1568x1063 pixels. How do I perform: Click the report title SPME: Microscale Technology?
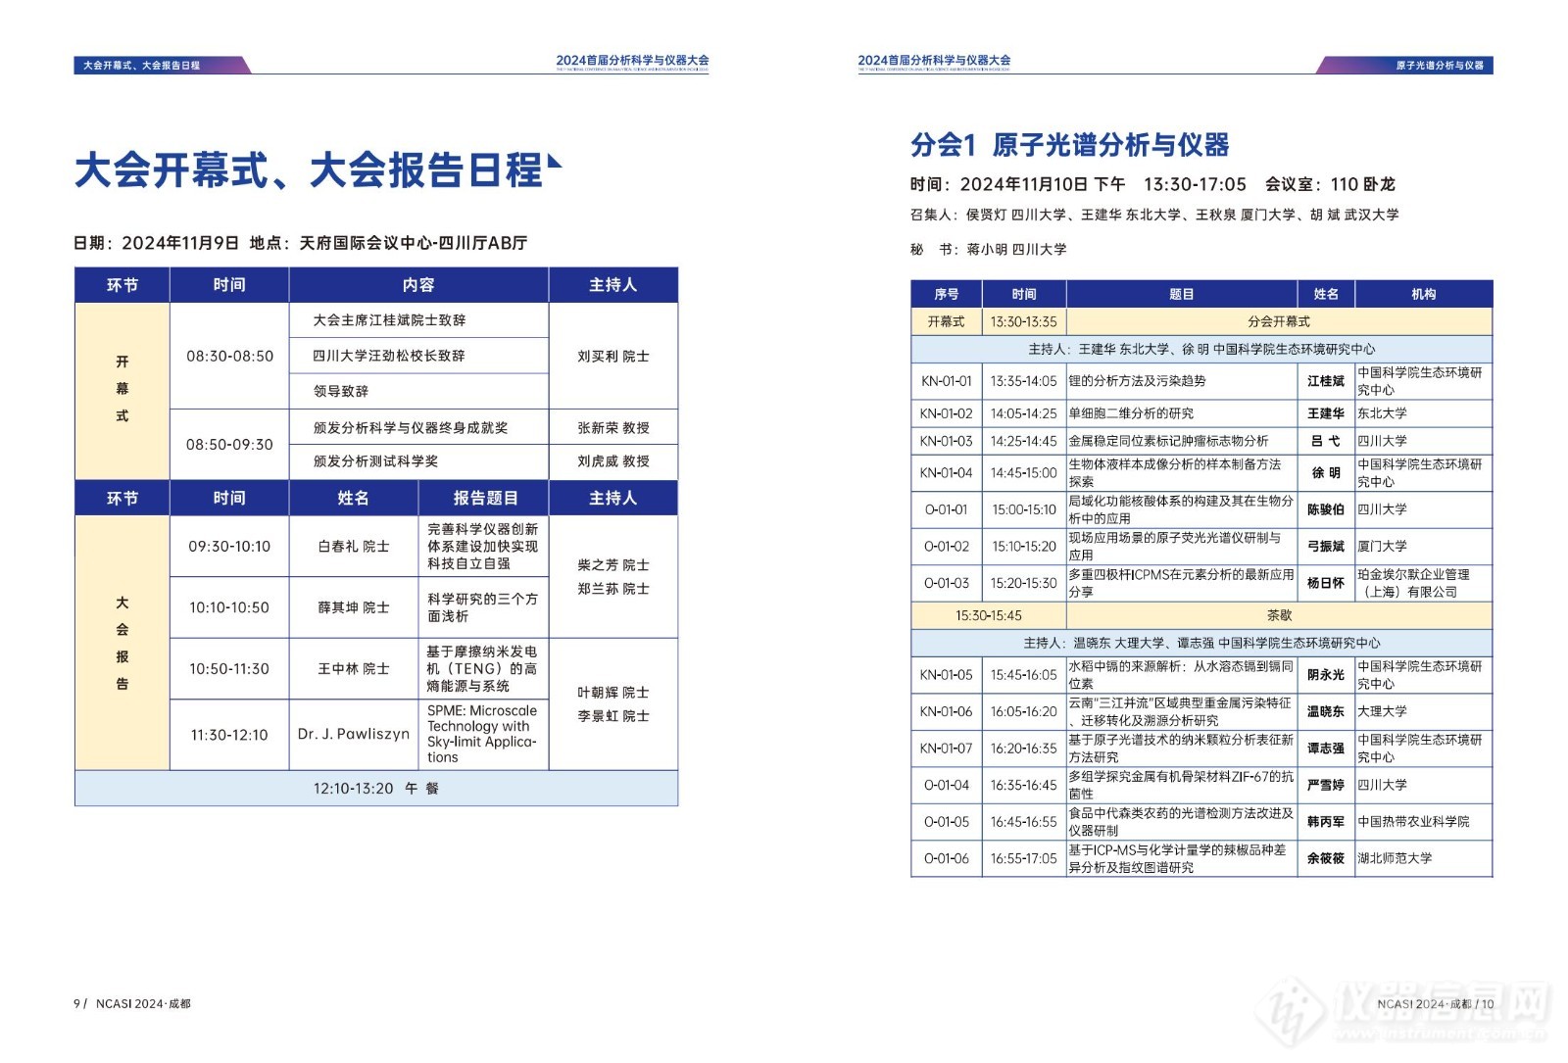[x=482, y=734]
